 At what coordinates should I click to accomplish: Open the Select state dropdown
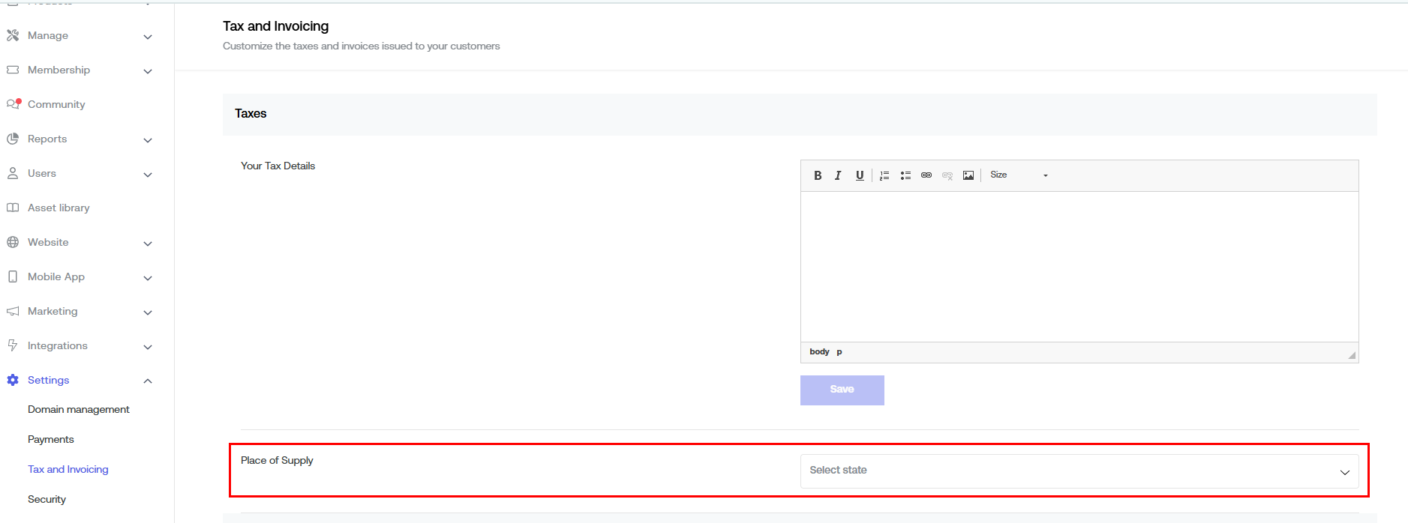(x=1079, y=471)
